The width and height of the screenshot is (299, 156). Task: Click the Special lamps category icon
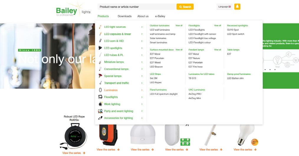100,76
